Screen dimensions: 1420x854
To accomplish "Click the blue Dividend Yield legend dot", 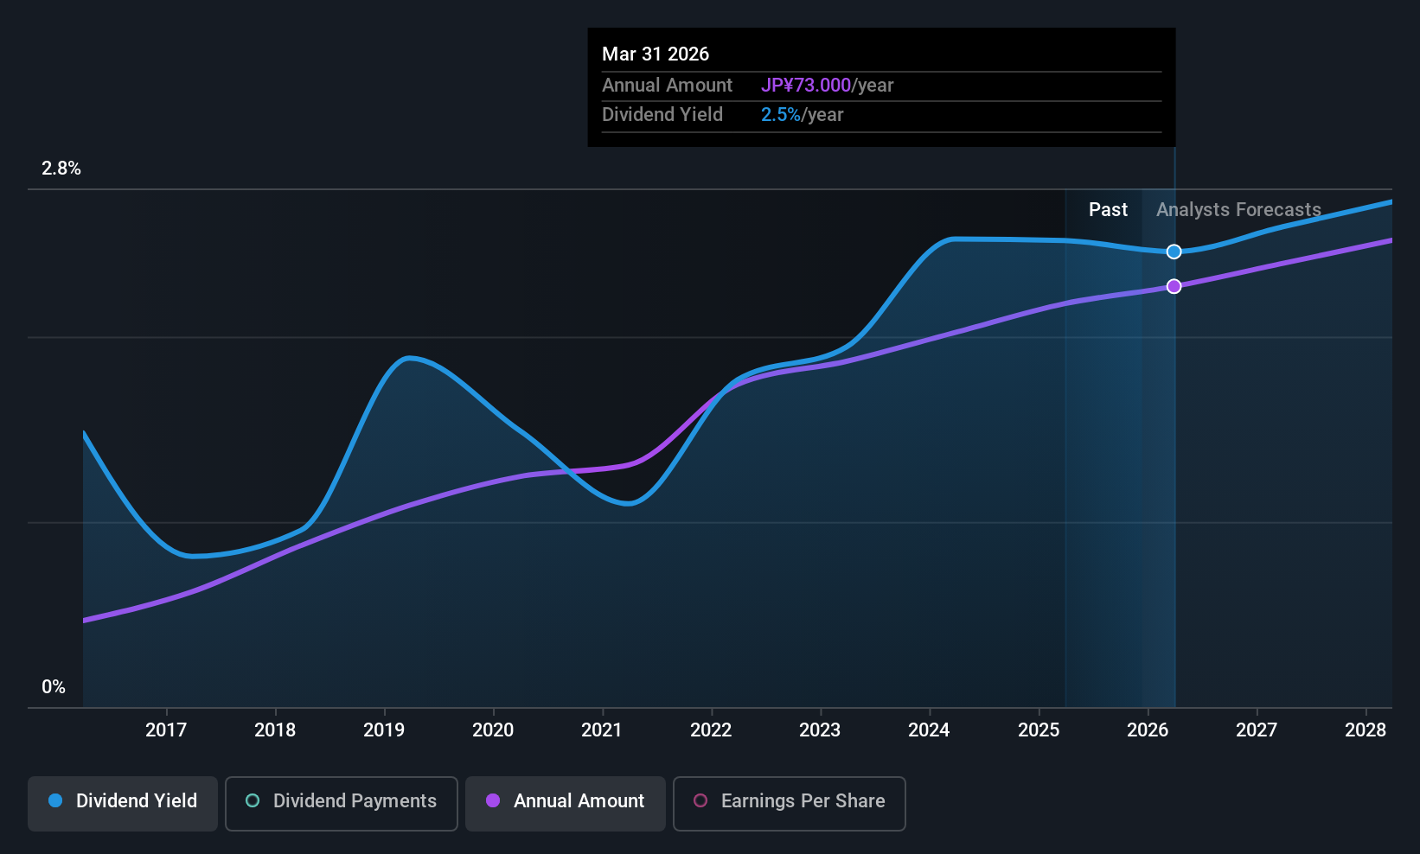I will coord(55,800).
